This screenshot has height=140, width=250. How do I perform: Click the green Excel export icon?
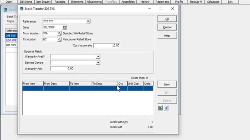tap(160, 108)
